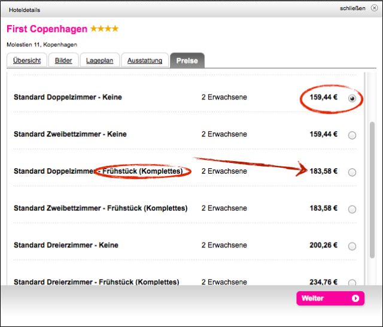This screenshot has height=327, width=383.
Task: Click 'Standard Zweibettzimmer - Keine' room name
Action: [x=70, y=134]
